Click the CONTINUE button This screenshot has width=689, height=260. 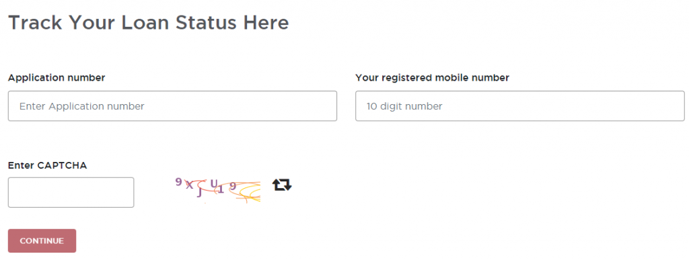coord(42,241)
